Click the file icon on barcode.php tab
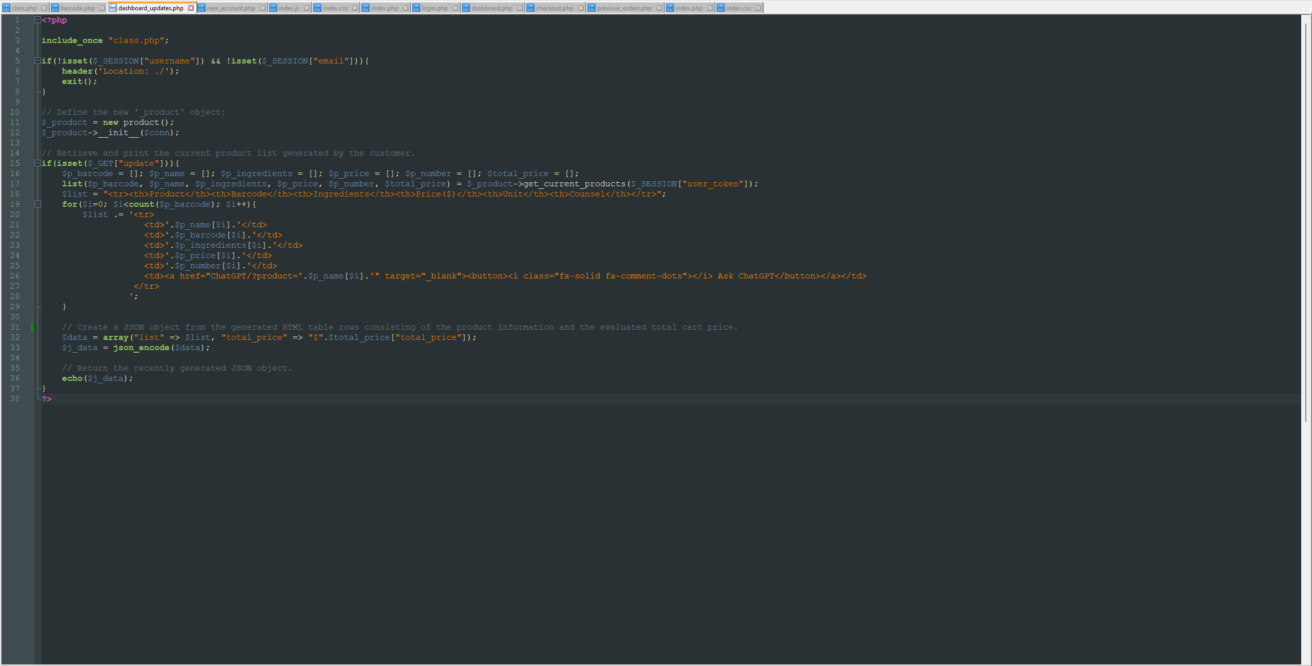The image size is (1312, 666). coord(55,8)
